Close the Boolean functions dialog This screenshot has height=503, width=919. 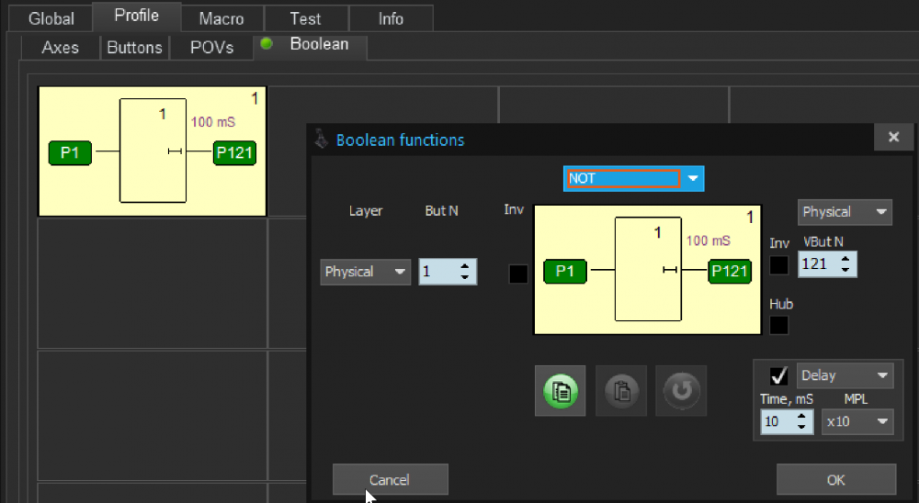pyautogui.click(x=893, y=138)
